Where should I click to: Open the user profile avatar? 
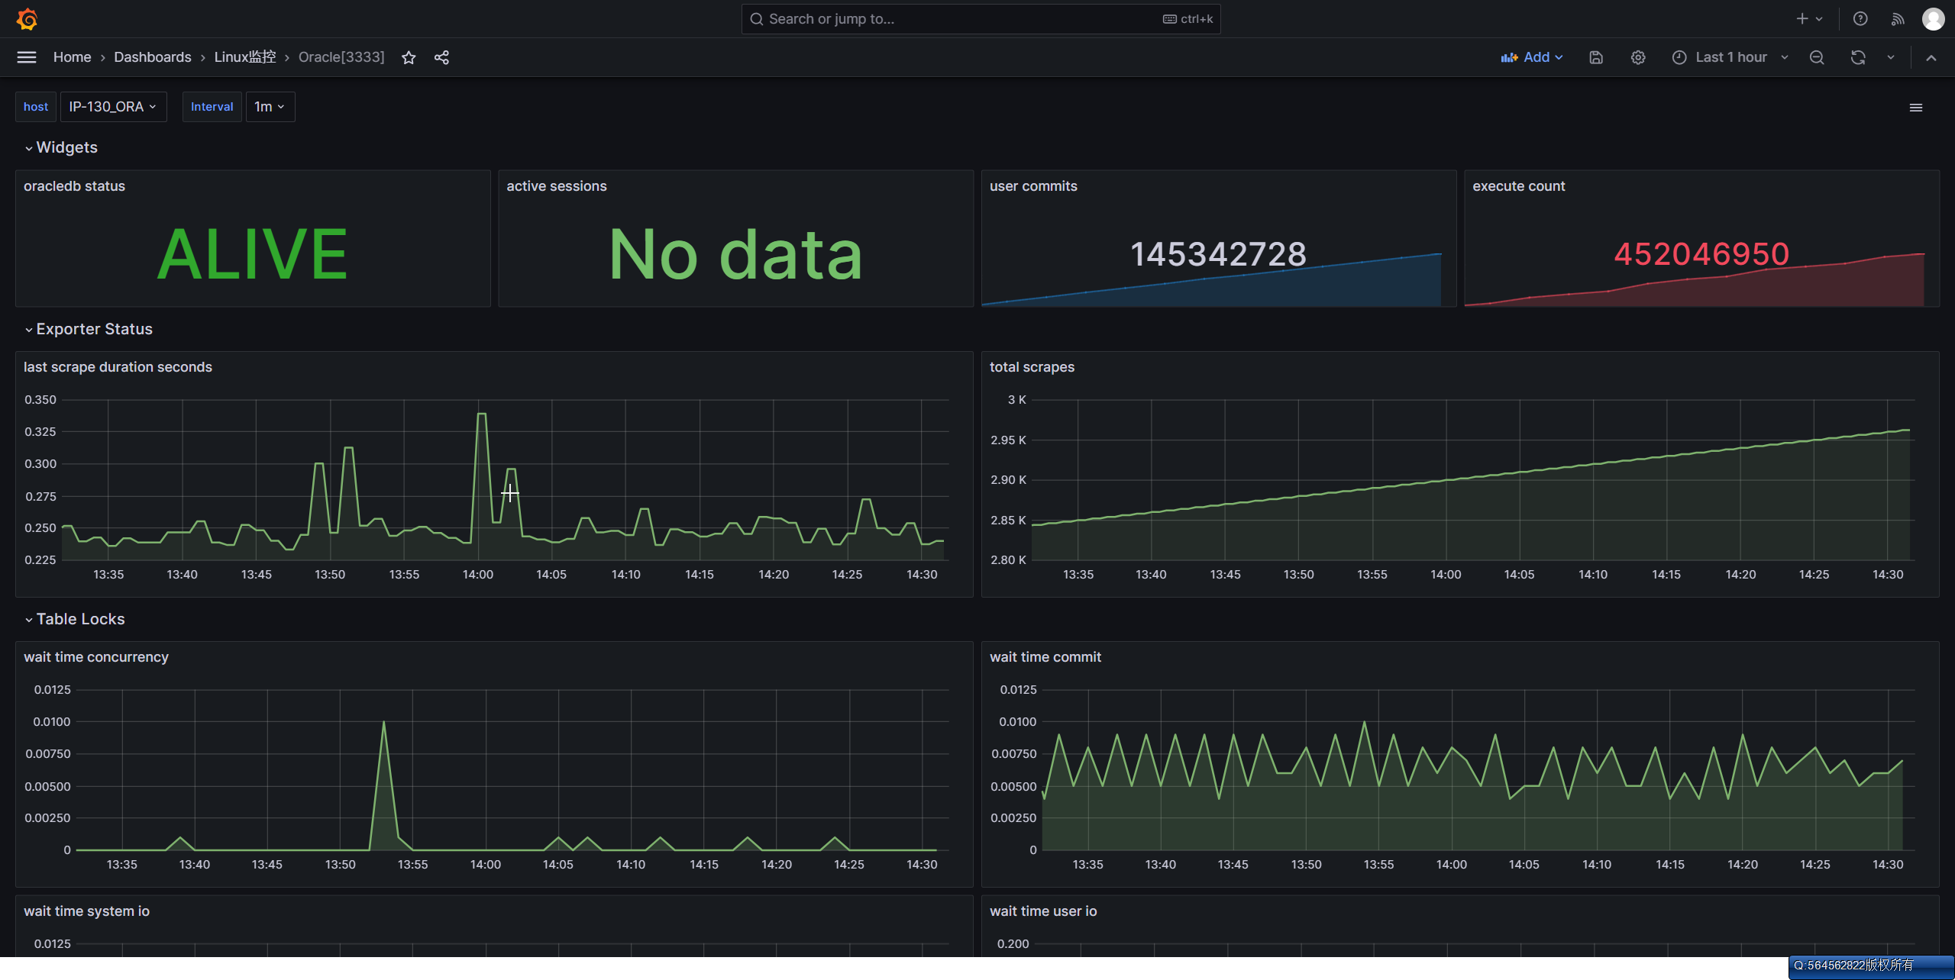coord(1933,19)
